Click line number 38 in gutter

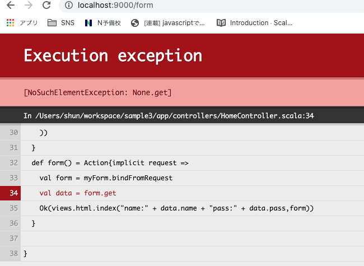point(13,254)
